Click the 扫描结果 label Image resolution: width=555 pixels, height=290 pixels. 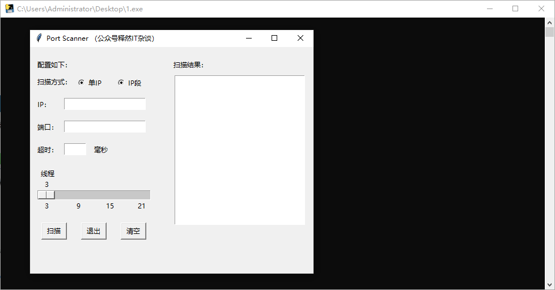click(188, 65)
